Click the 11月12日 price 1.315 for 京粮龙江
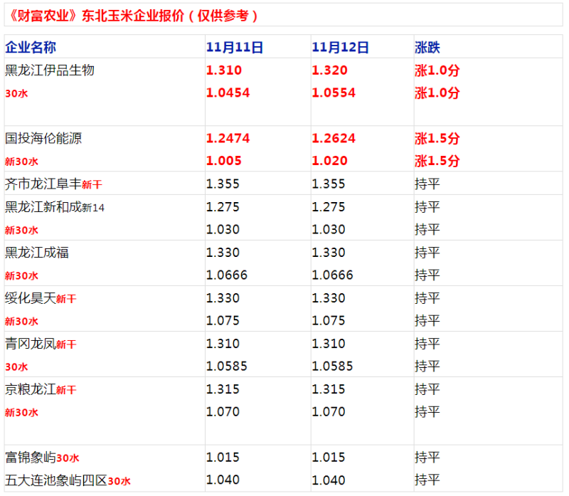Image resolution: width=569 pixels, height=496 pixels. coord(329,389)
